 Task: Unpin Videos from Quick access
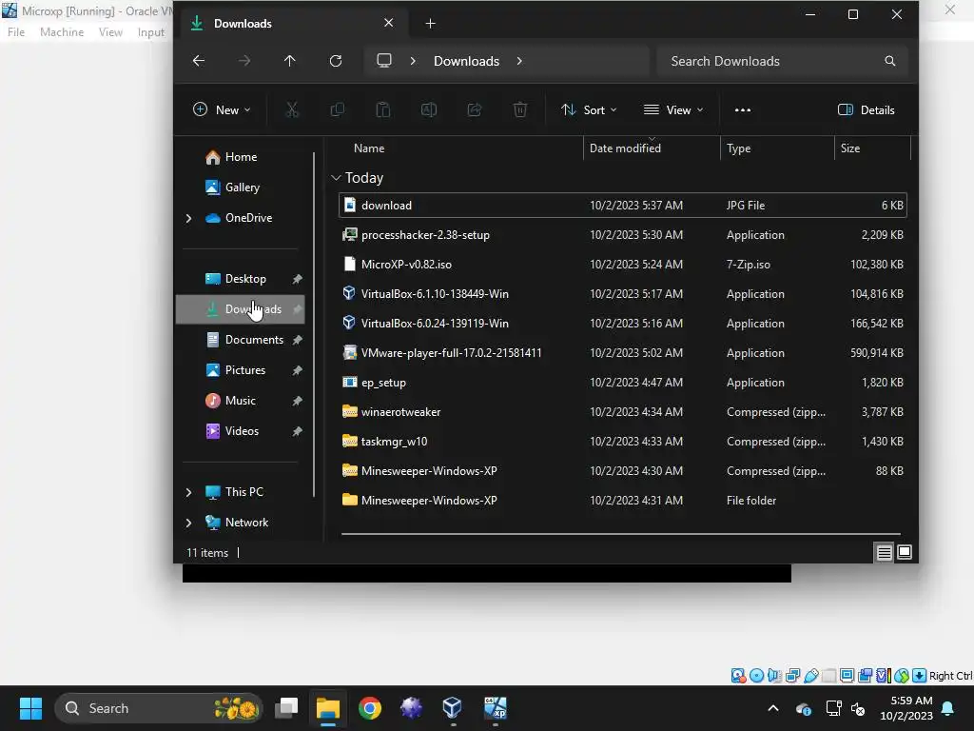click(298, 431)
